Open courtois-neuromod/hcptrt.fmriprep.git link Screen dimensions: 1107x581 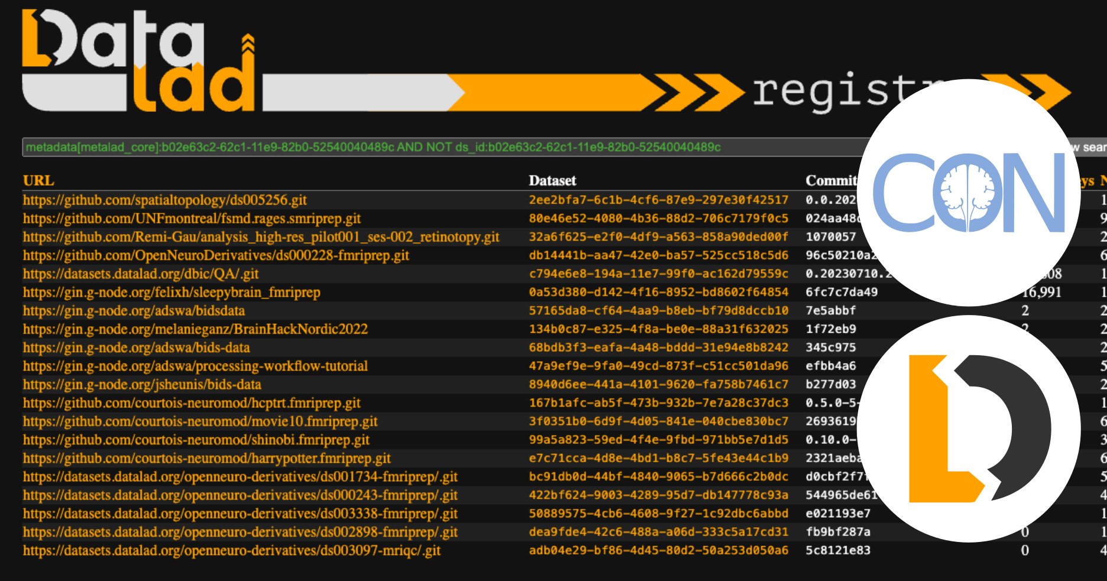(192, 403)
